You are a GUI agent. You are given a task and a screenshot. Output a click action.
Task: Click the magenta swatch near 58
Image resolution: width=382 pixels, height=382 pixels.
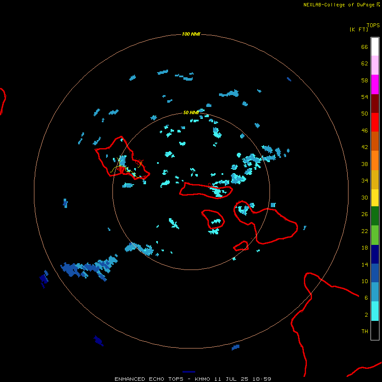(375, 84)
